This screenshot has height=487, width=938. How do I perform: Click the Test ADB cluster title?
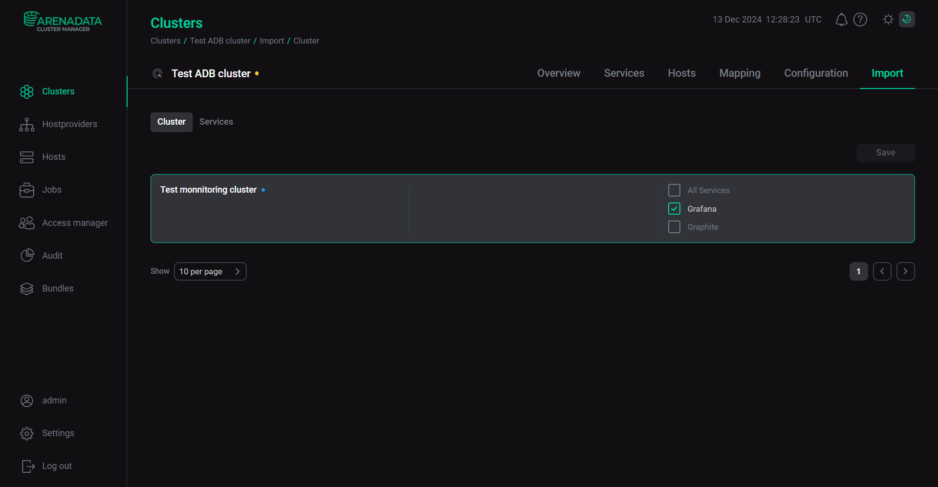pos(211,74)
